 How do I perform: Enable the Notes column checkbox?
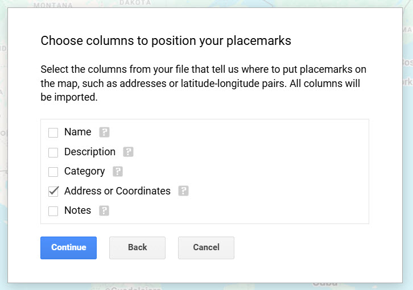[53, 211]
